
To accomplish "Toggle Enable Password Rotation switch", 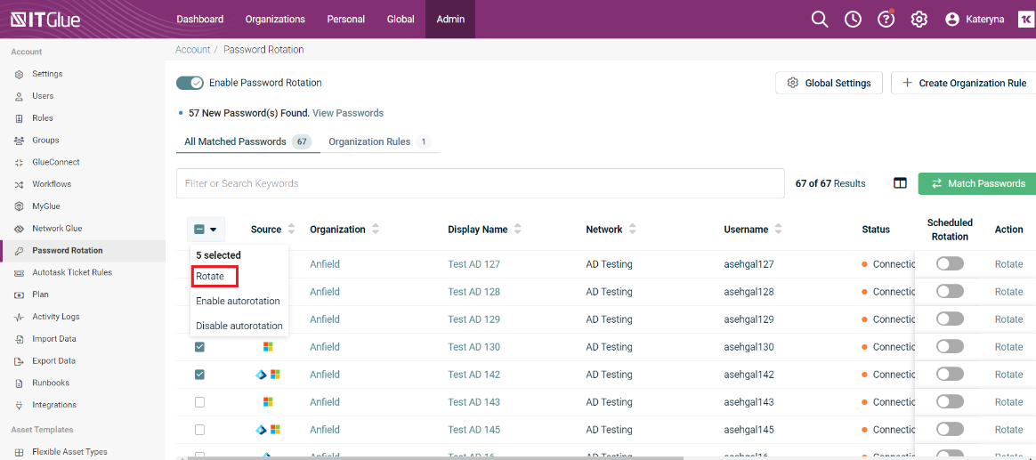I will pyautogui.click(x=190, y=83).
